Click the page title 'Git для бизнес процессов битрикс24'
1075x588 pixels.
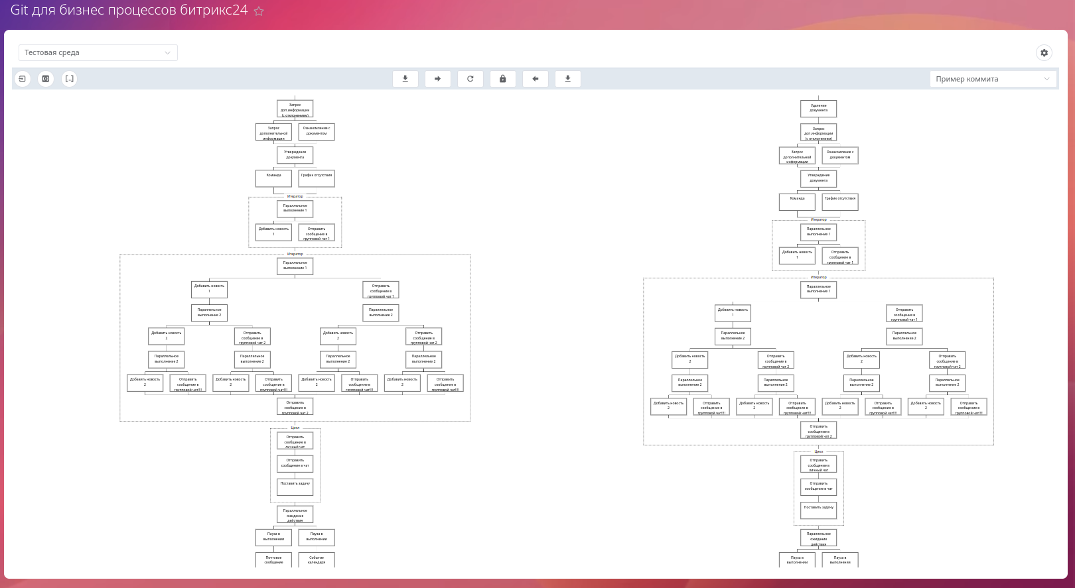(x=129, y=11)
